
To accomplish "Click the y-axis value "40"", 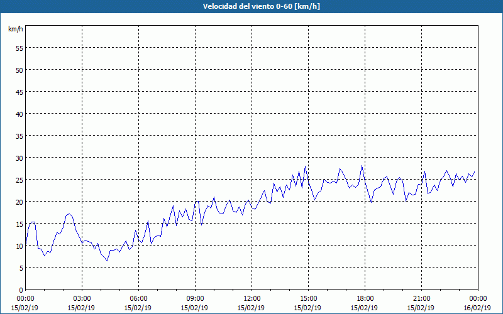I will (19, 114).
